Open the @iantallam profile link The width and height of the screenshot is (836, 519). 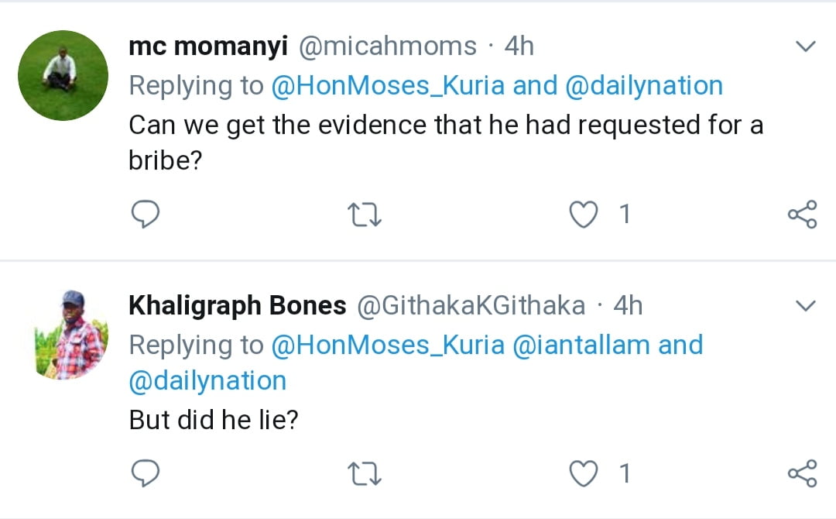(x=581, y=345)
